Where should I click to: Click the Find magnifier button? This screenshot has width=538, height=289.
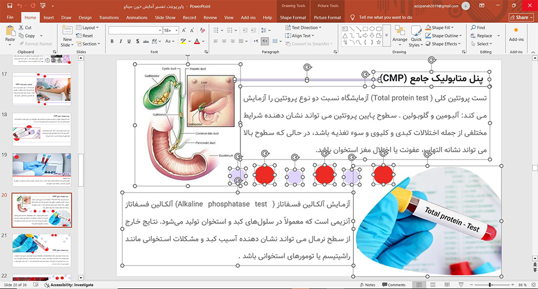pos(478,27)
